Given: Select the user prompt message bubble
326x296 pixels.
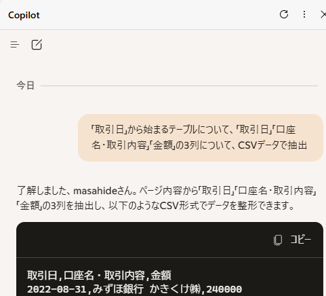Looking at the screenshot, I should 201,138.
